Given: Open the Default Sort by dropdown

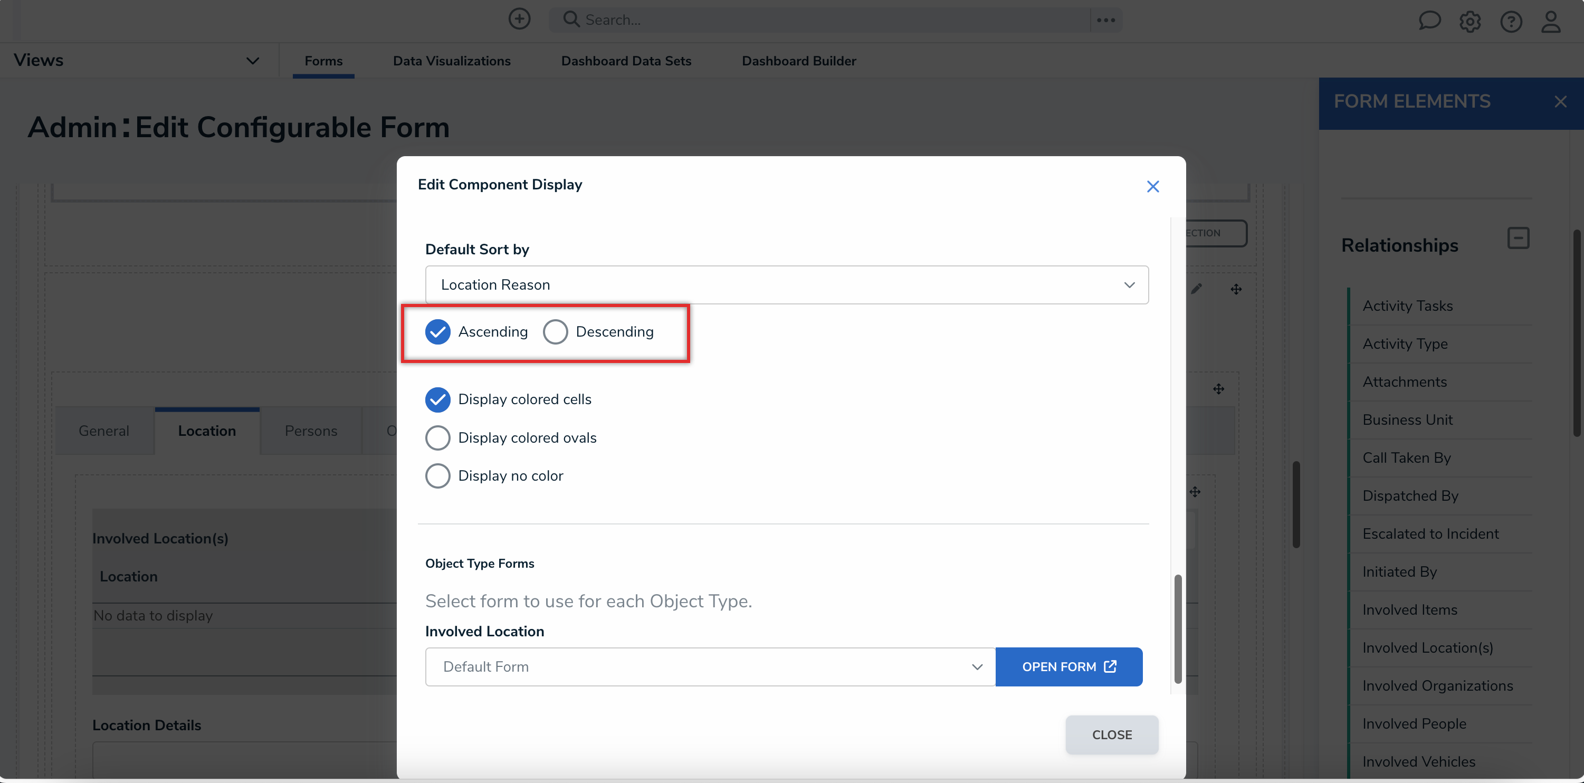Looking at the screenshot, I should [x=787, y=285].
